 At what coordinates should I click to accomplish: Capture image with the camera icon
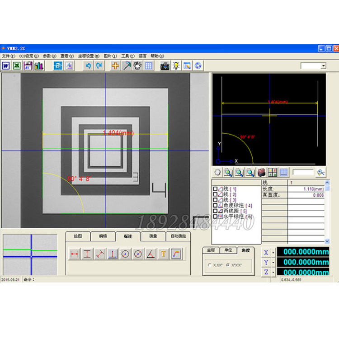(x=165, y=66)
